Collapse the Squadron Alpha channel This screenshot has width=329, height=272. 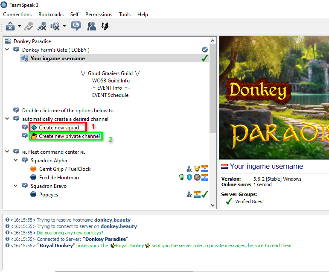[16, 160]
